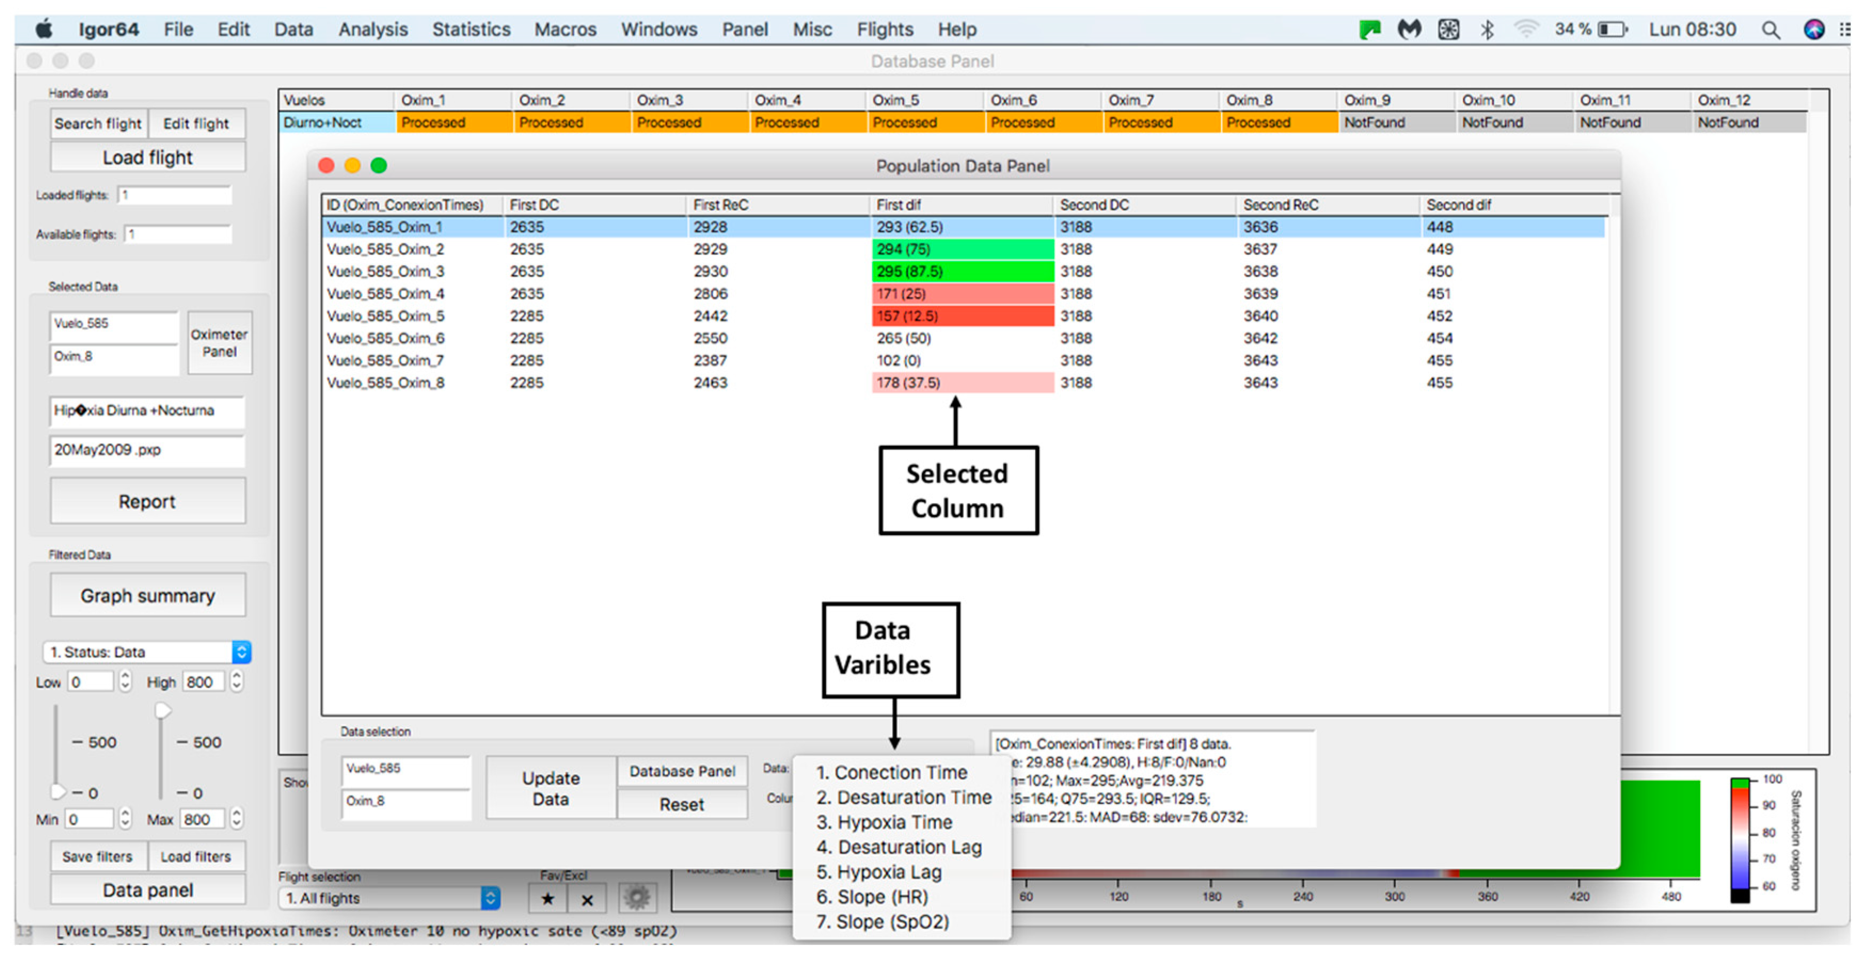
Task: Click the star favorite icon
Action: pos(547,899)
